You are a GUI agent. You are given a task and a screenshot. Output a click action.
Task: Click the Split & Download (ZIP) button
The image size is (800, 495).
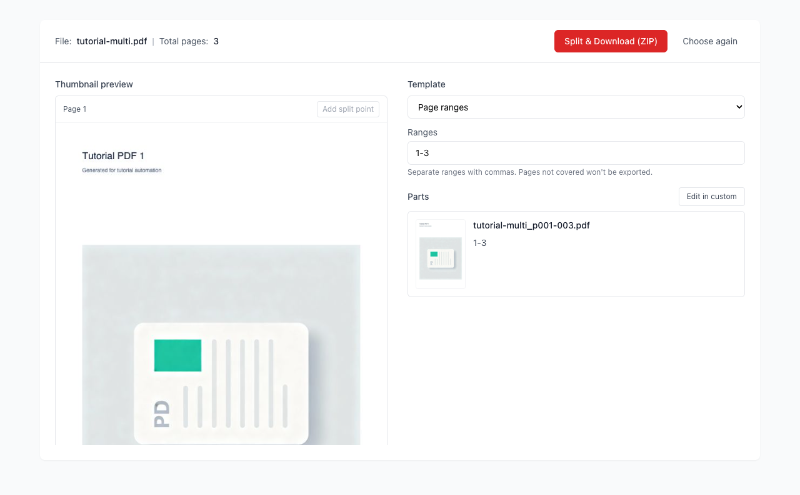(611, 41)
